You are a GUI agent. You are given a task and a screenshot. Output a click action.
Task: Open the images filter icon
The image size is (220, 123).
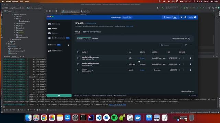[186, 45]
